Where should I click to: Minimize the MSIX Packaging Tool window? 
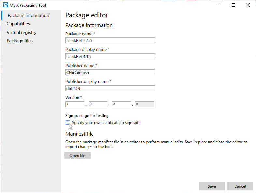(219, 5)
